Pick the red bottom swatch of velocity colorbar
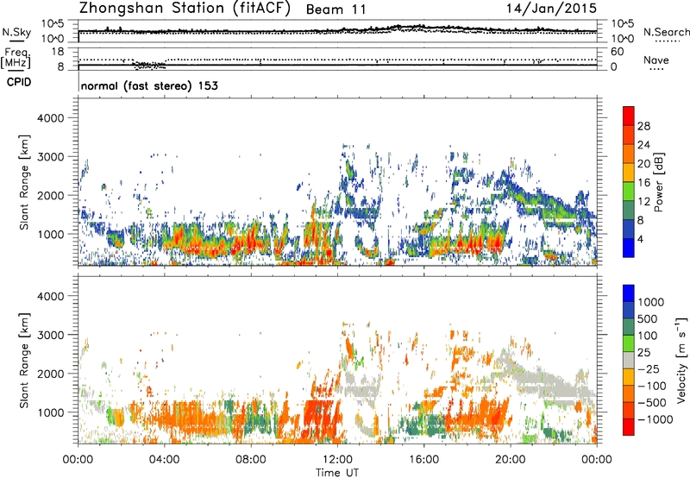Viewport: 690px width, 478px height. tap(629, 427)
